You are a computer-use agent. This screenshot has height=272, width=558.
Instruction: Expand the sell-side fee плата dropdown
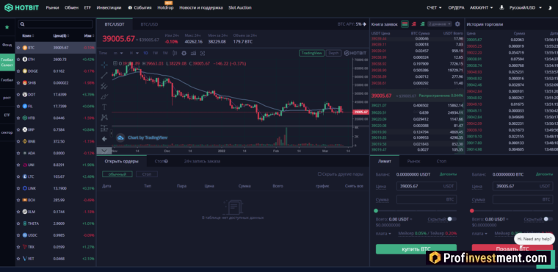479,234
